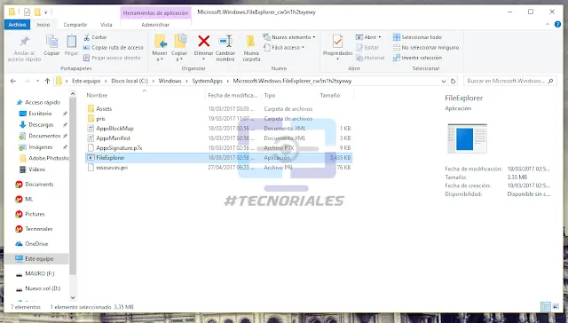Select Nuevo vol (D:) drive

pyautogui.click(x=43, y=288)
